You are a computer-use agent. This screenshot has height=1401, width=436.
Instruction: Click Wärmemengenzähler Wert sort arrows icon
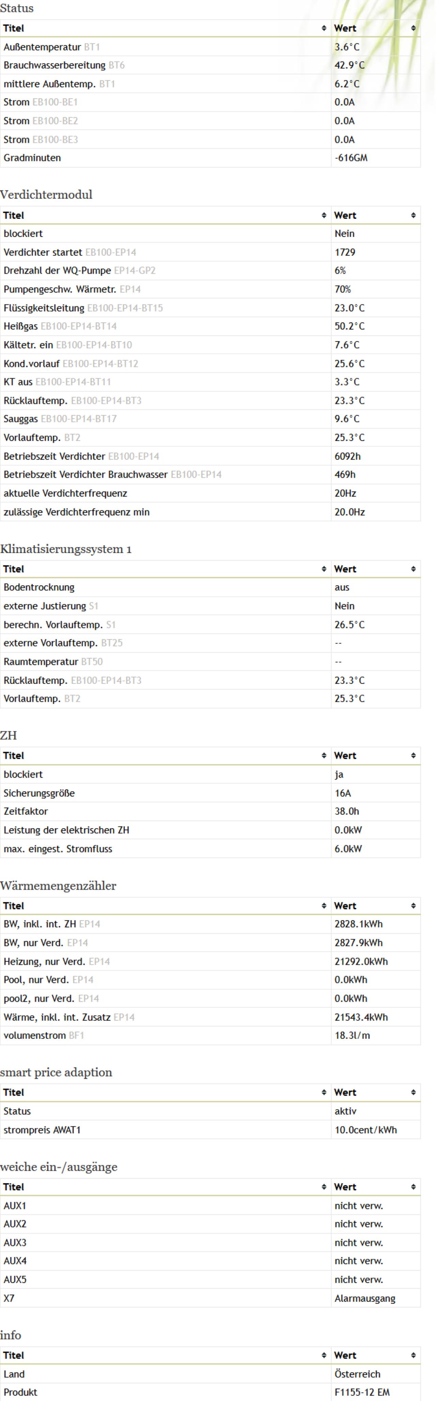pyautogui.click(x=414, y=905)
